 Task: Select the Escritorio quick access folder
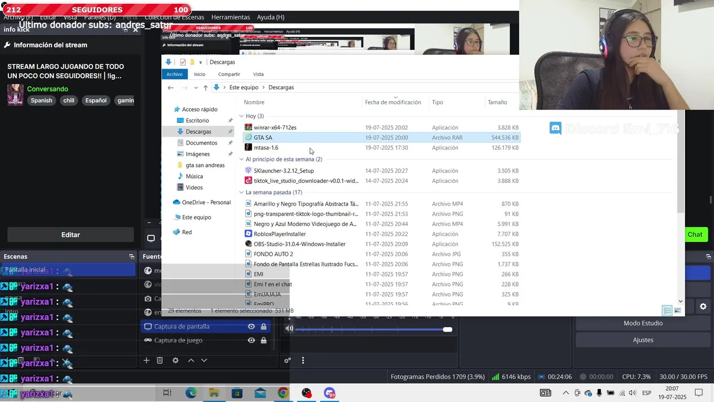tap(197, 121)
